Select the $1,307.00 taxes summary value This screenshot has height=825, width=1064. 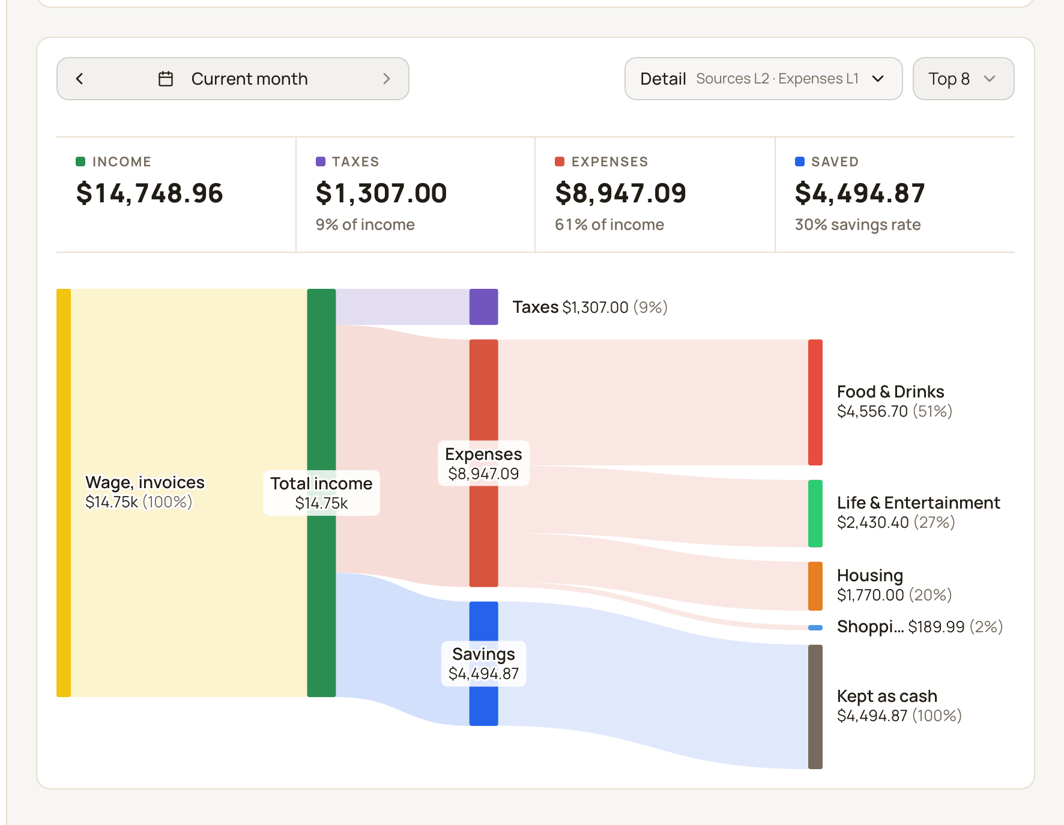tap(381, 193)
